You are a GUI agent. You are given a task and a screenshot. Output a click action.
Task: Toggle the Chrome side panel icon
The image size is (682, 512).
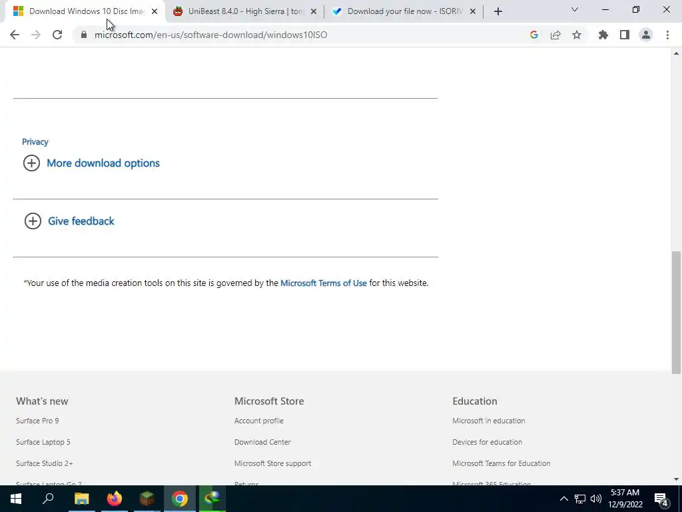click(625, 35)
